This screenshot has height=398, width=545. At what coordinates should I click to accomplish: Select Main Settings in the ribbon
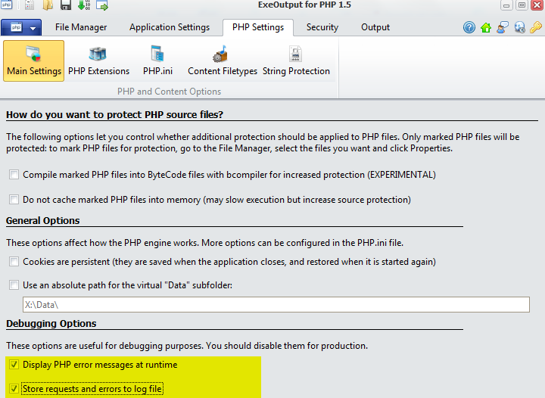[x=34, y=61]
